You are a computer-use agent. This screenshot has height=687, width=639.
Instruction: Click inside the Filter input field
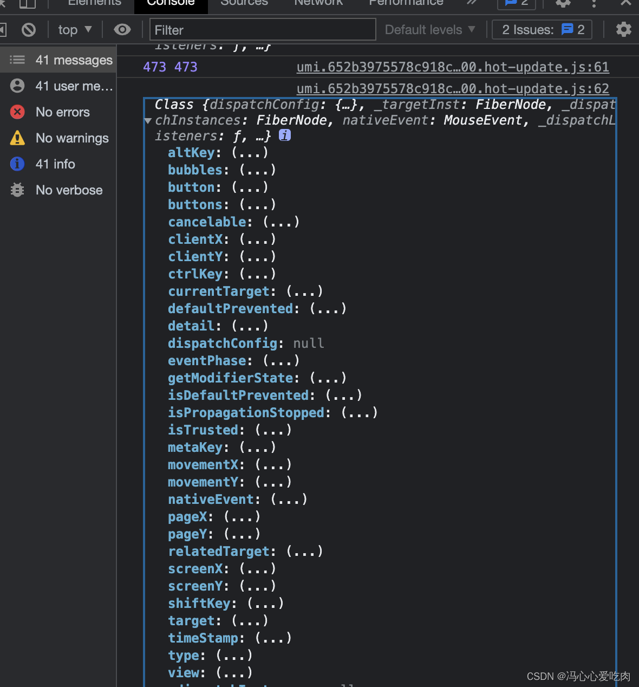(262, 29)
